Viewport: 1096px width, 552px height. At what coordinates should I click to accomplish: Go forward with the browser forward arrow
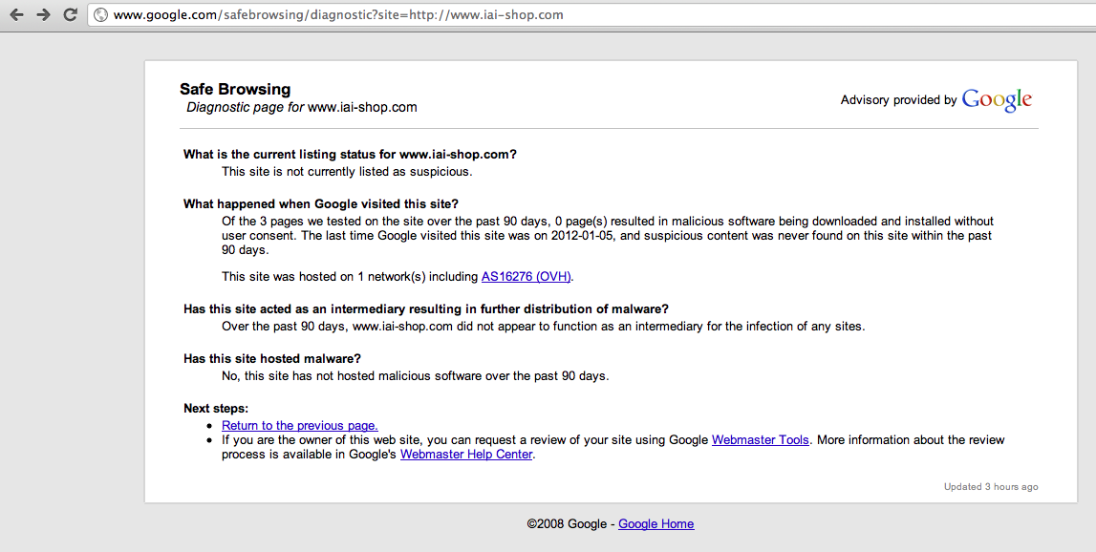43,14
